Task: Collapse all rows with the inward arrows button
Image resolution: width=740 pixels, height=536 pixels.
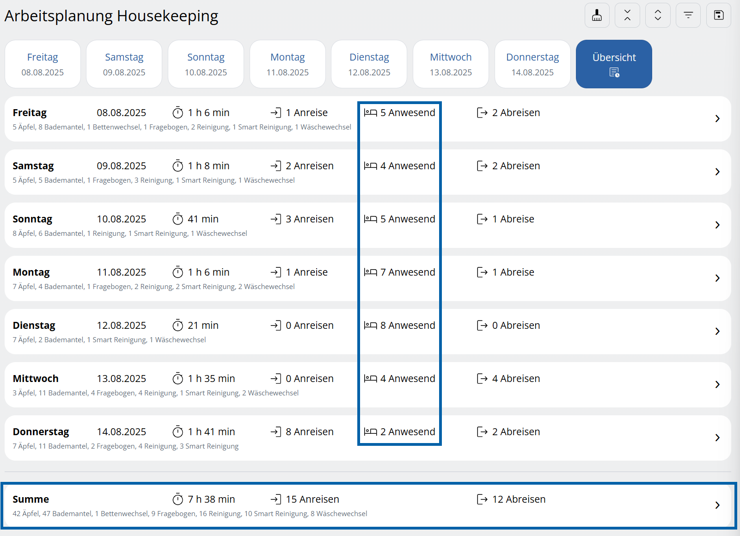Action: pyautogui.click(x=627, y=15)
